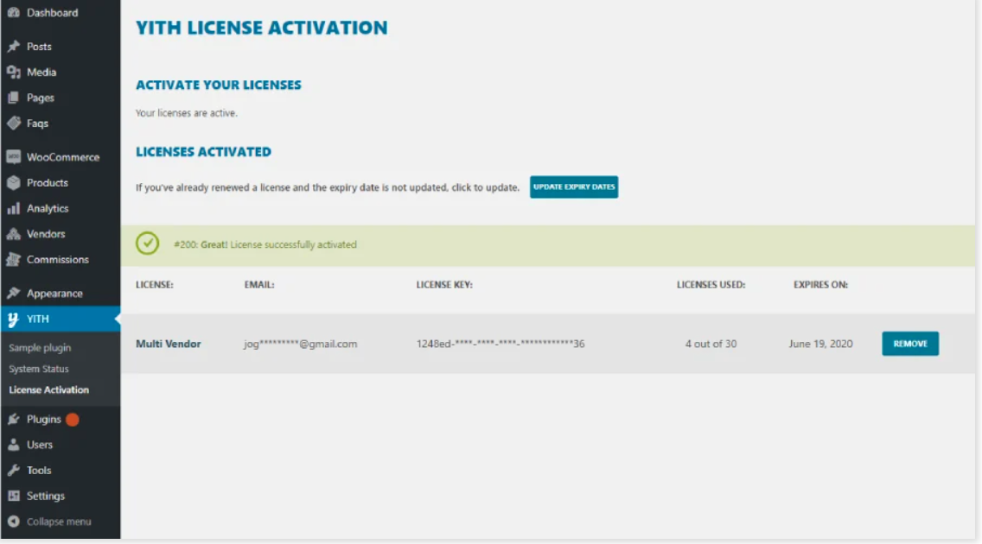Click the Users person icon

13,445
